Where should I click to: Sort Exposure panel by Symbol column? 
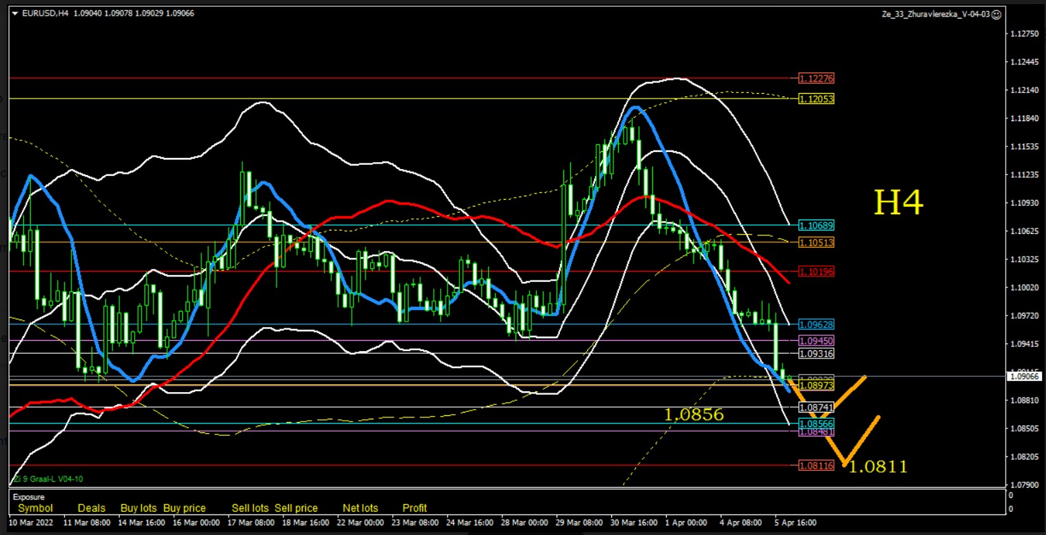36,508
